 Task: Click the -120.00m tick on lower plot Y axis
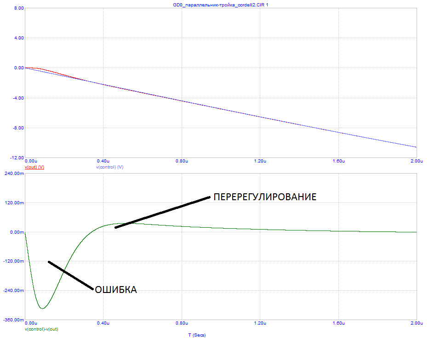14,261
